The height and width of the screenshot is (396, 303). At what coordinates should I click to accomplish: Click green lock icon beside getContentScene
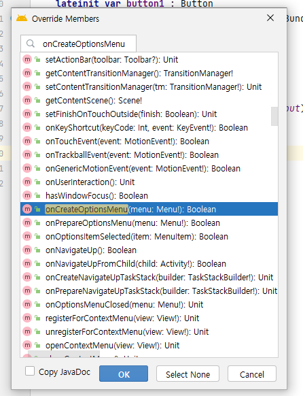click(37, 101)
